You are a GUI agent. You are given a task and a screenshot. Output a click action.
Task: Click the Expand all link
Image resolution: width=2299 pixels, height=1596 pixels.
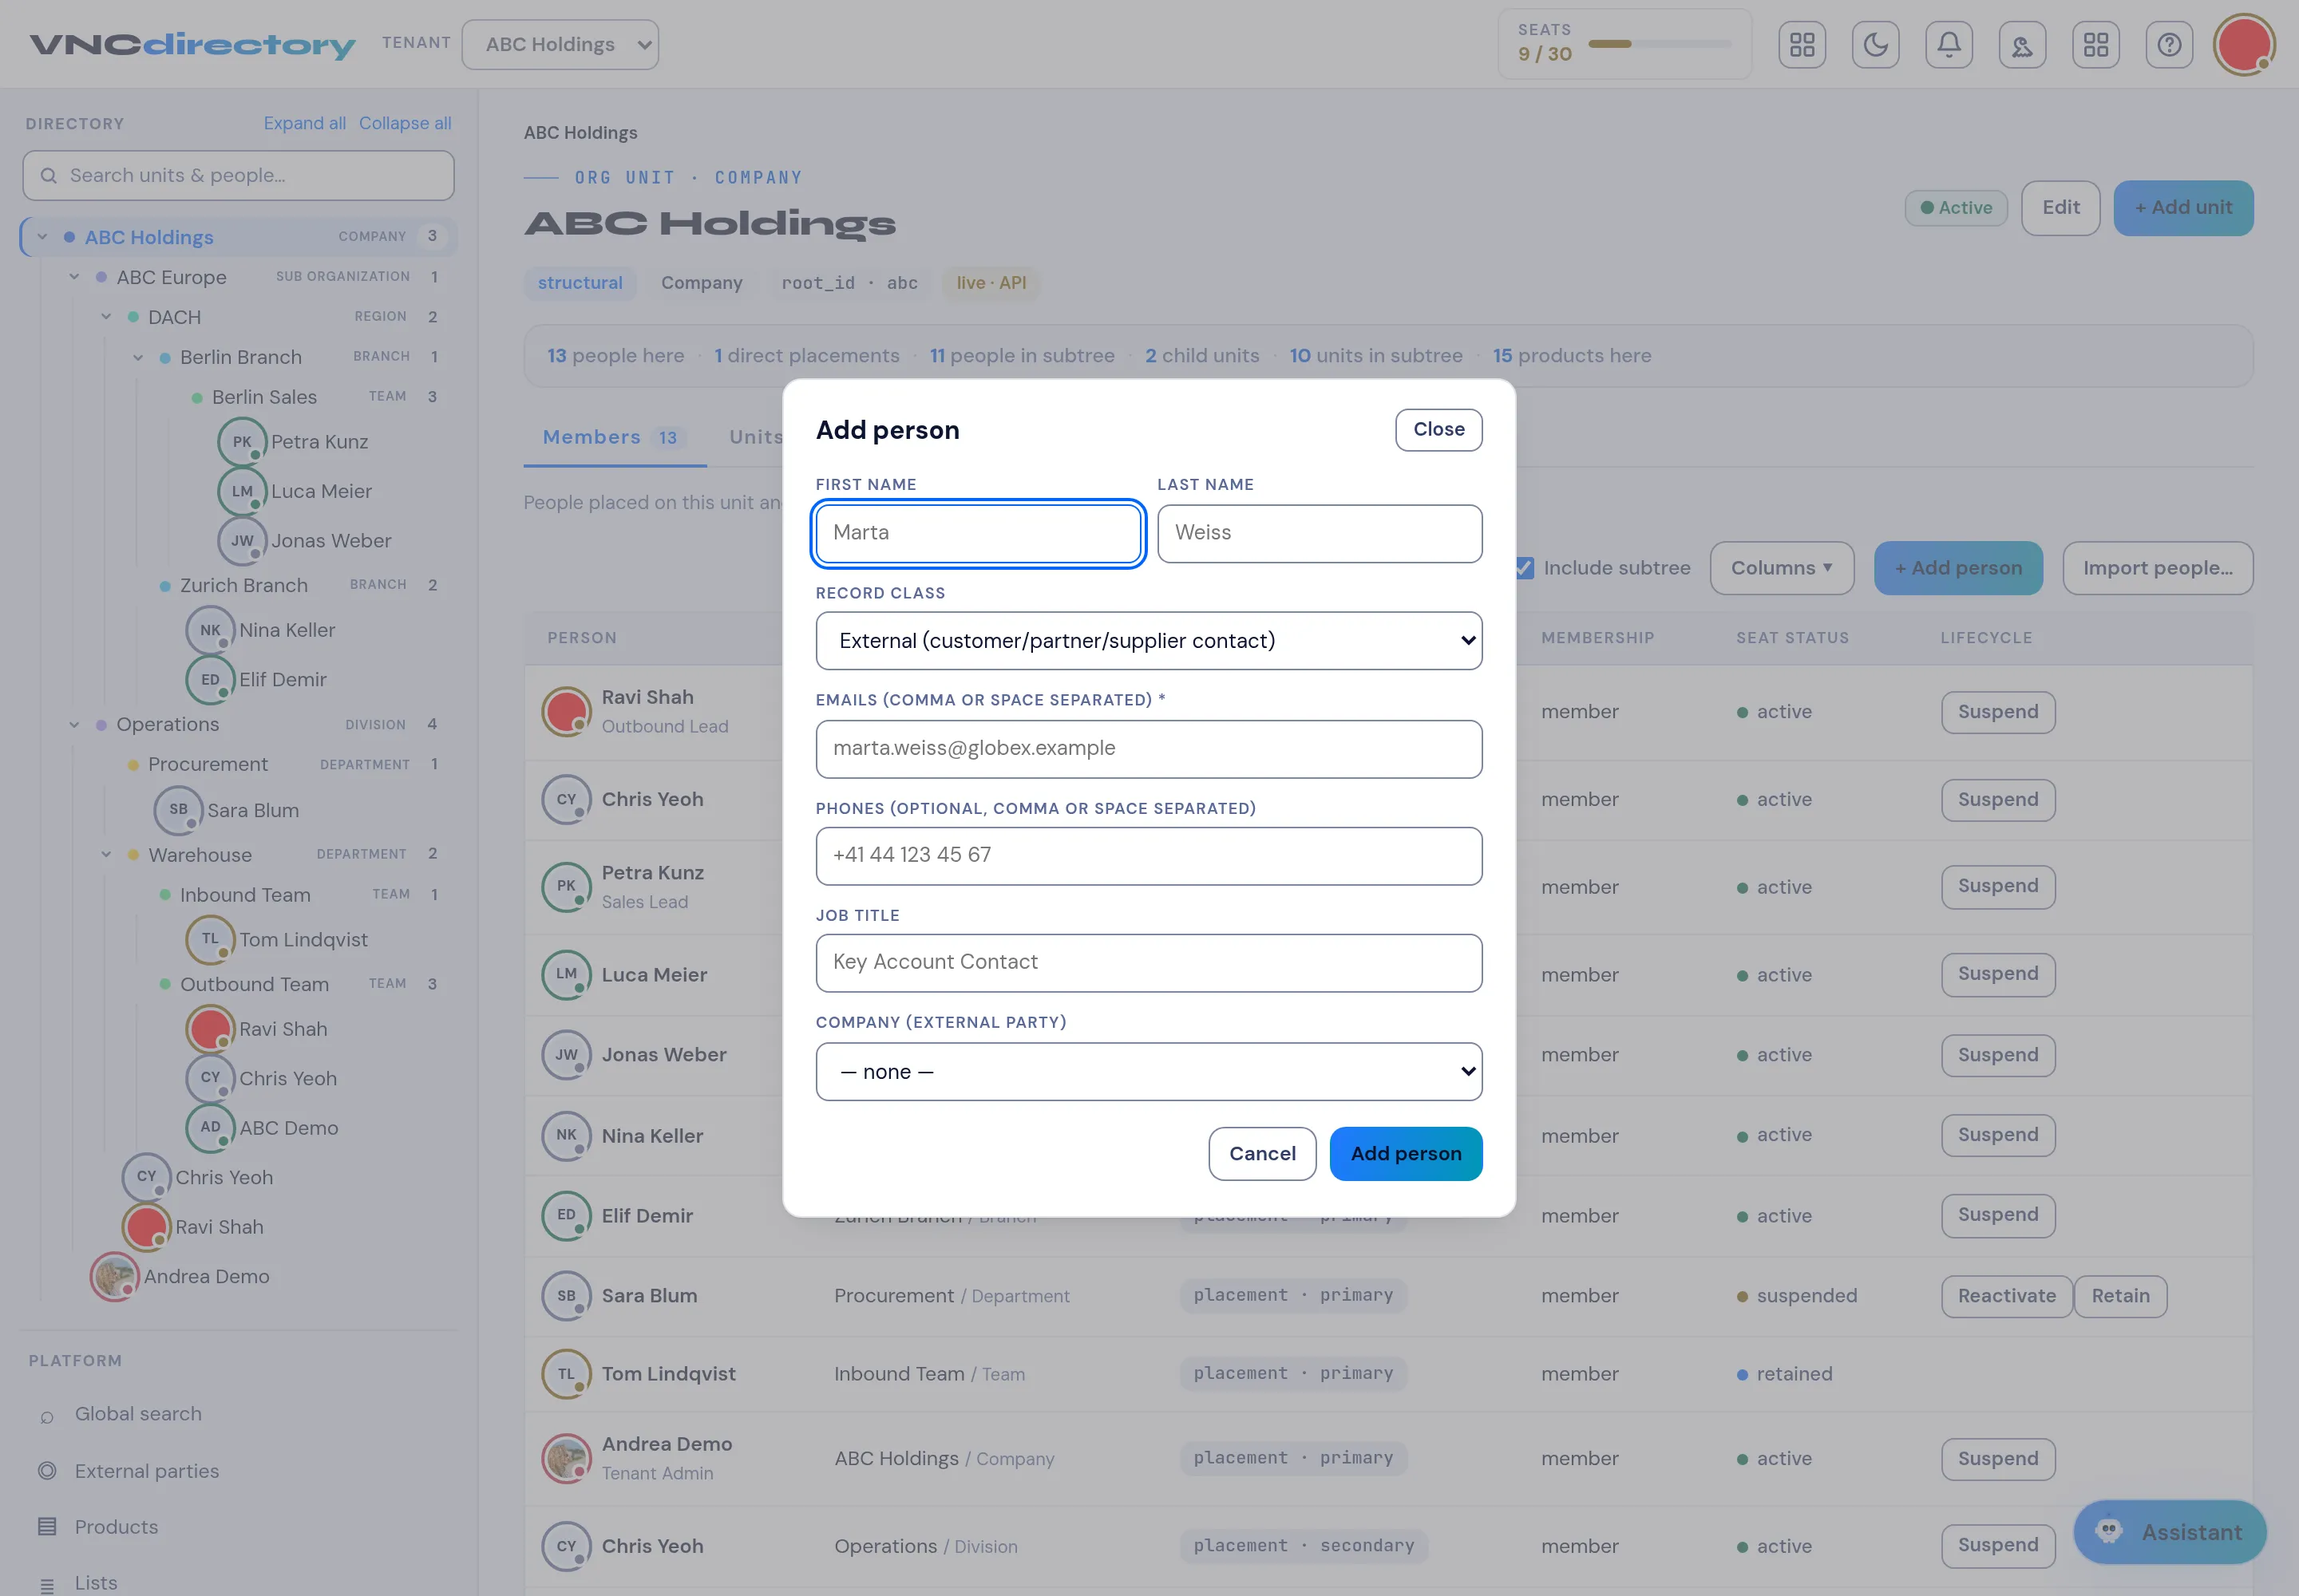coord(304,123)
